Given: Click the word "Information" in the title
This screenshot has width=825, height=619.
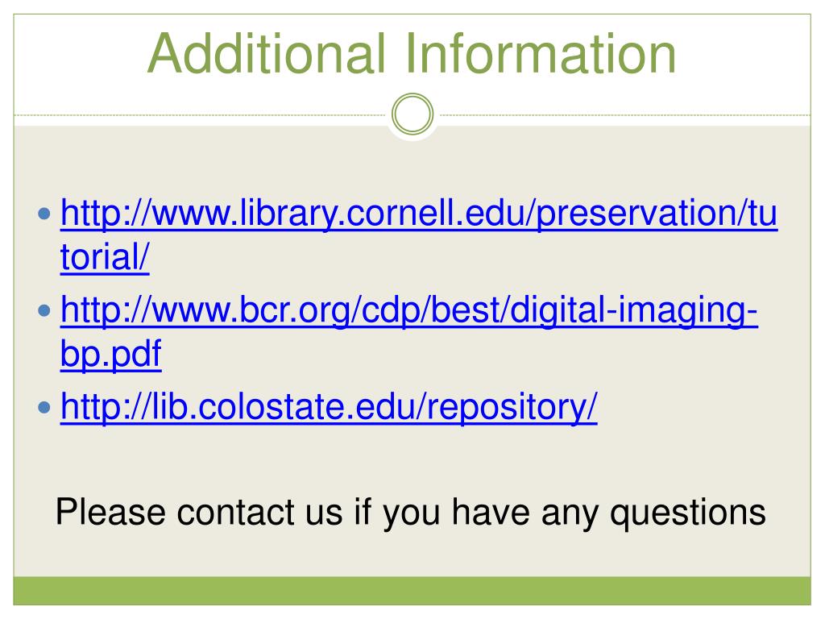Looking at the screenshot, I should (541, 54).
